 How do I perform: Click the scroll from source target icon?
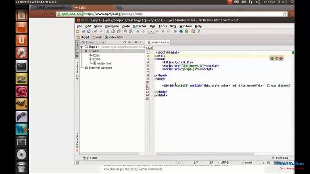click(124, 42)
